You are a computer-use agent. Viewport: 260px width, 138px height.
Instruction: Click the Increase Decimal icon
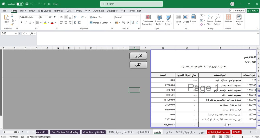click(x=133, y=23)
